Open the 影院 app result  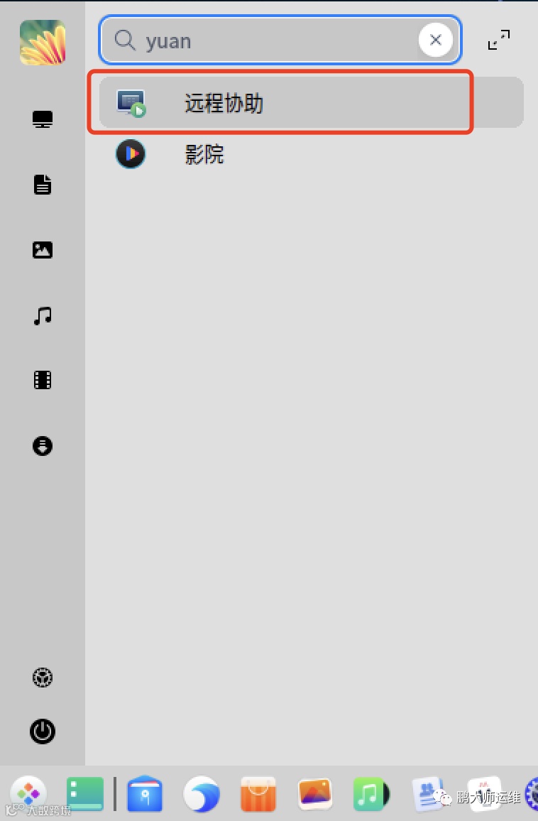[x=311, y=154]
